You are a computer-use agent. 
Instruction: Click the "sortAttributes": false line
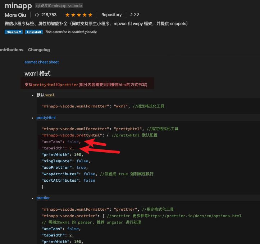[68, 180]
